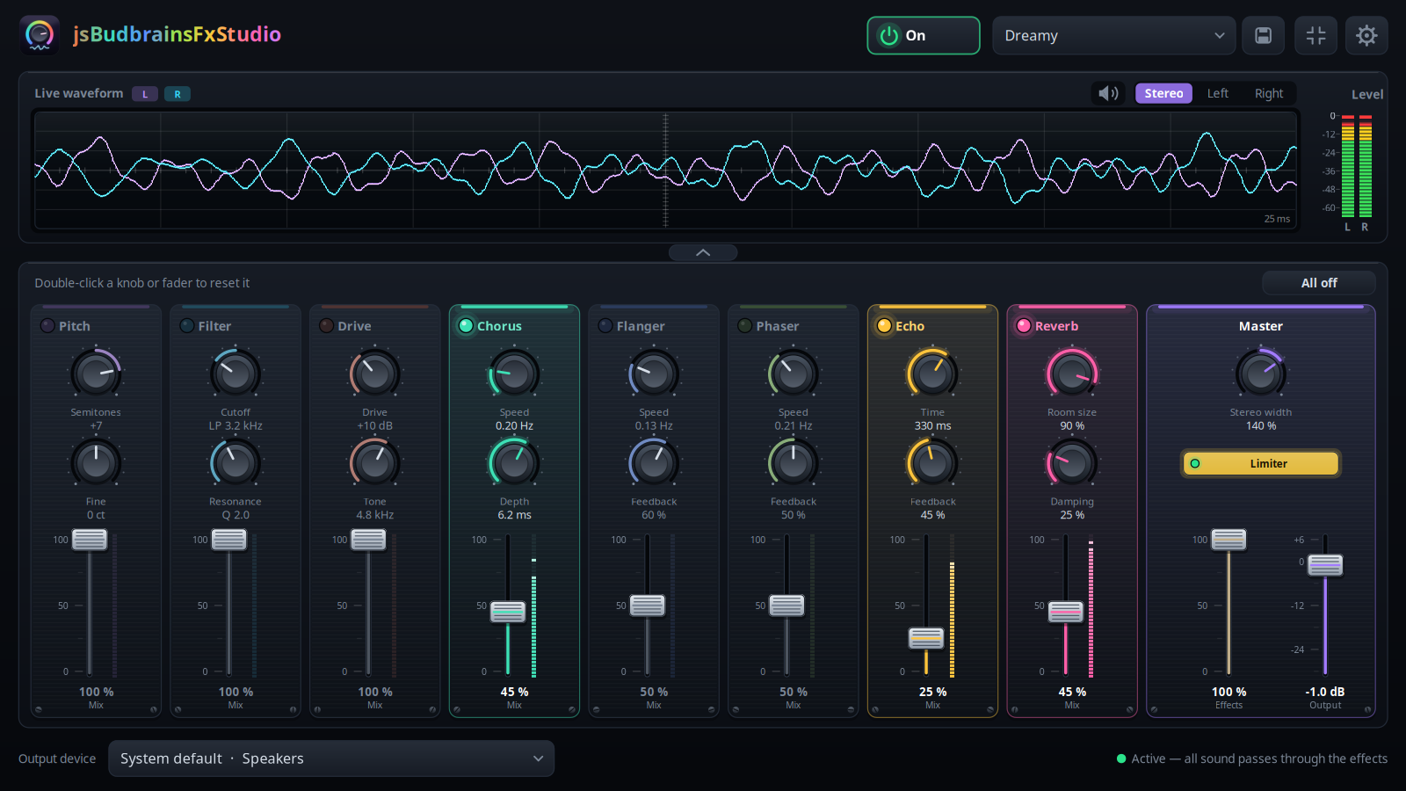Disable the Reverb effect power toggle
The width and height of the screenshot is (1406, 791).
click(x=1024, y=326)
